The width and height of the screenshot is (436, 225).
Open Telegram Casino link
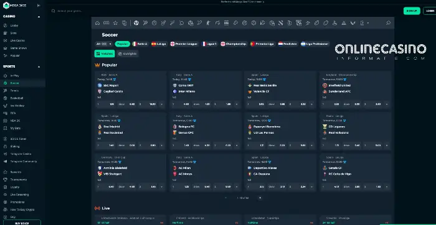point(21,154)
